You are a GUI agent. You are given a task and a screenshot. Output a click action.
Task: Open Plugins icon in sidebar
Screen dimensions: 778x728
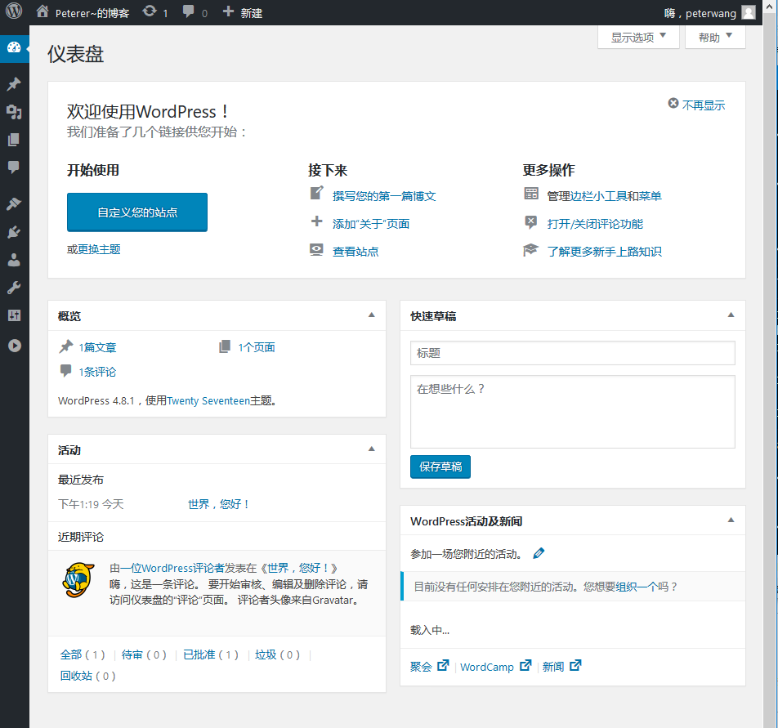point(14,232)
